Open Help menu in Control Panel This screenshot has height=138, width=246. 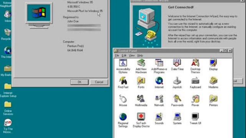[x=140, y=55]
